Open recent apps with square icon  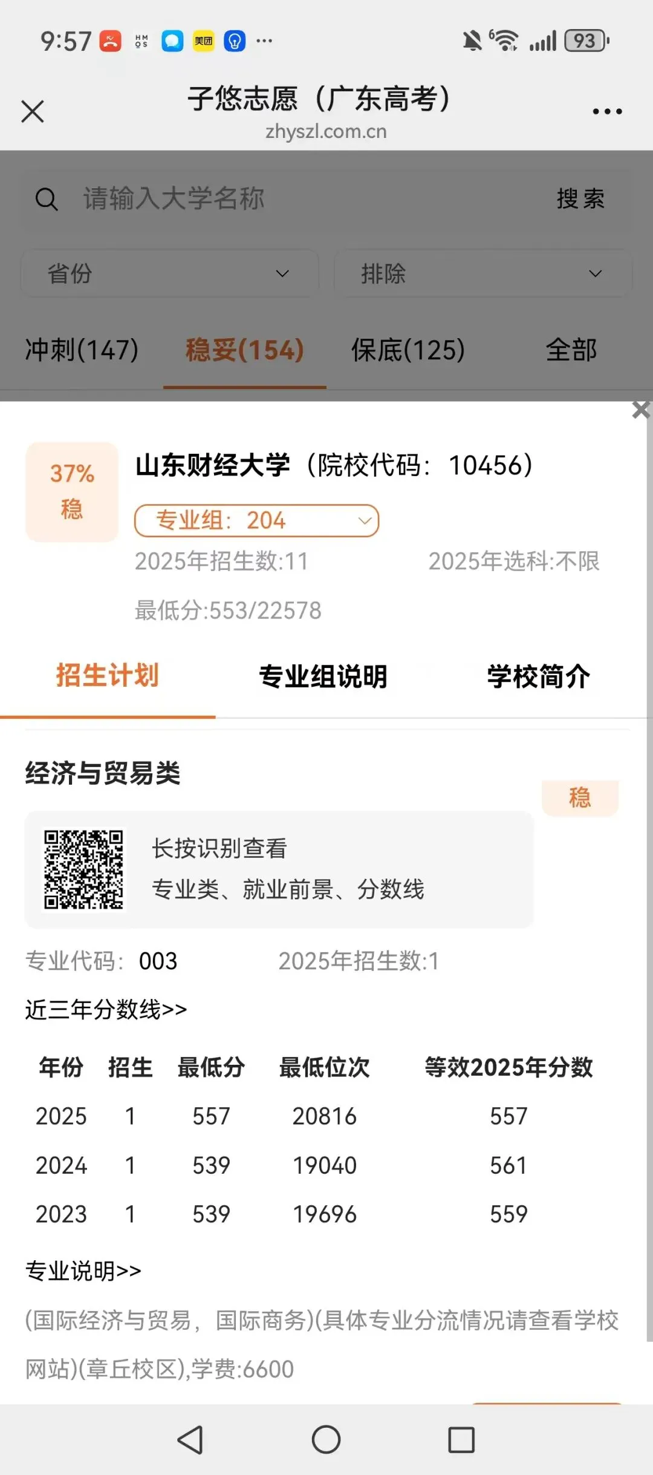[x=461, y=1439]
